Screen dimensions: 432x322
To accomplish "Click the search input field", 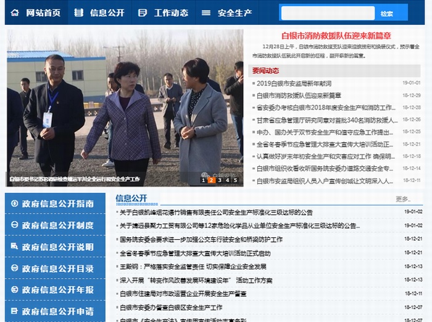I will pyautogui.click(x=328, y=13).
